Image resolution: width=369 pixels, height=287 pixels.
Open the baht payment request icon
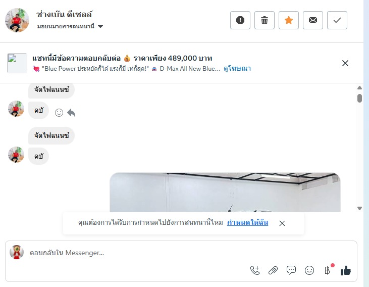click(x=327, y=270)
